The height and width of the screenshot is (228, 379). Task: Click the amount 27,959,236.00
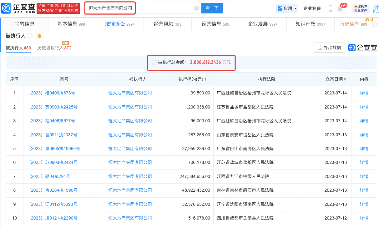[x=196, y=149]
